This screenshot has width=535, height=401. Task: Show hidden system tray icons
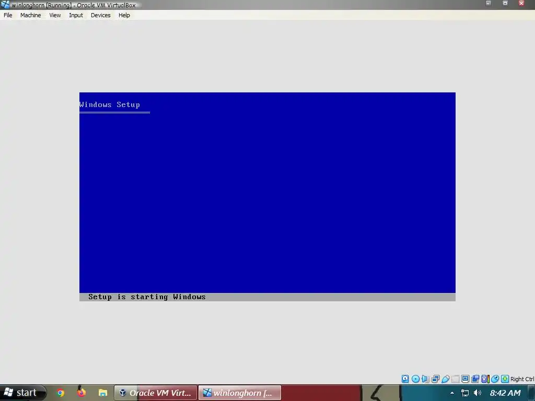452,393
